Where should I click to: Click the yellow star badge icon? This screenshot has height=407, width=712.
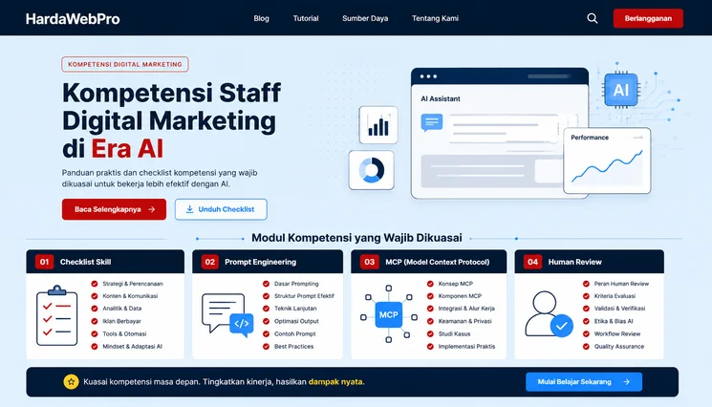coord(71,382)
